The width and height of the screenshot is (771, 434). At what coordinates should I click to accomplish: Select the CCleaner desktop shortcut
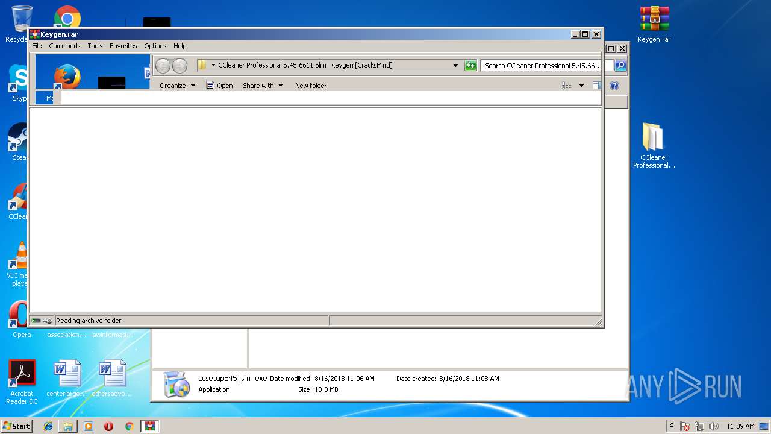pyautogui.click(x=19, y=201)
